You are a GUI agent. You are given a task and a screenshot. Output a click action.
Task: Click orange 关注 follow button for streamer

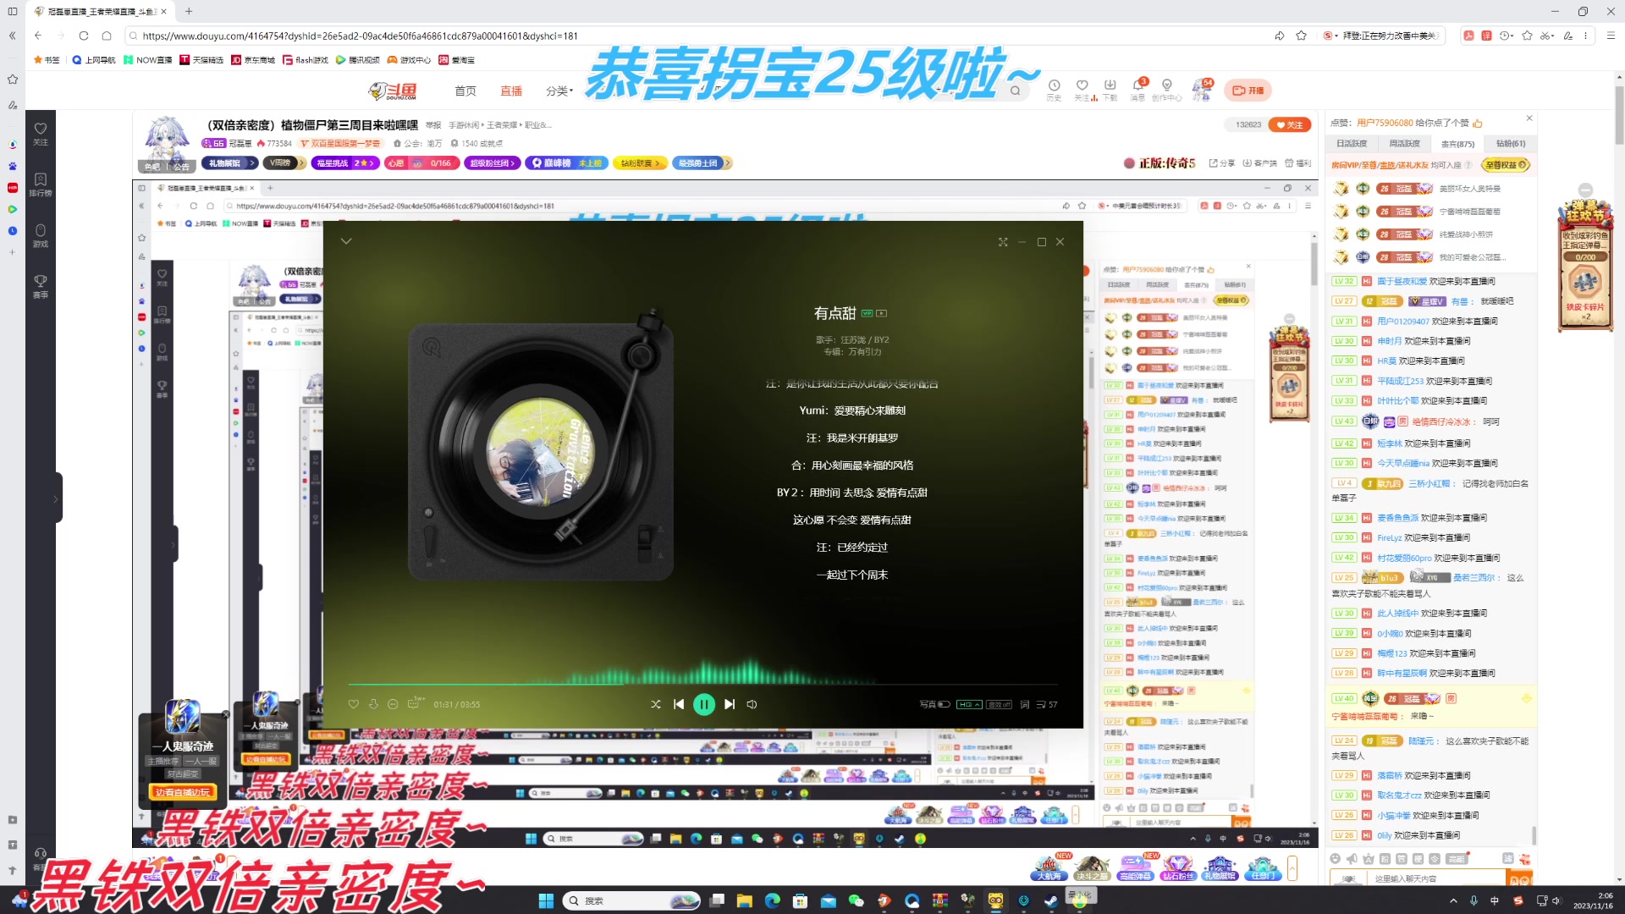1290,124
